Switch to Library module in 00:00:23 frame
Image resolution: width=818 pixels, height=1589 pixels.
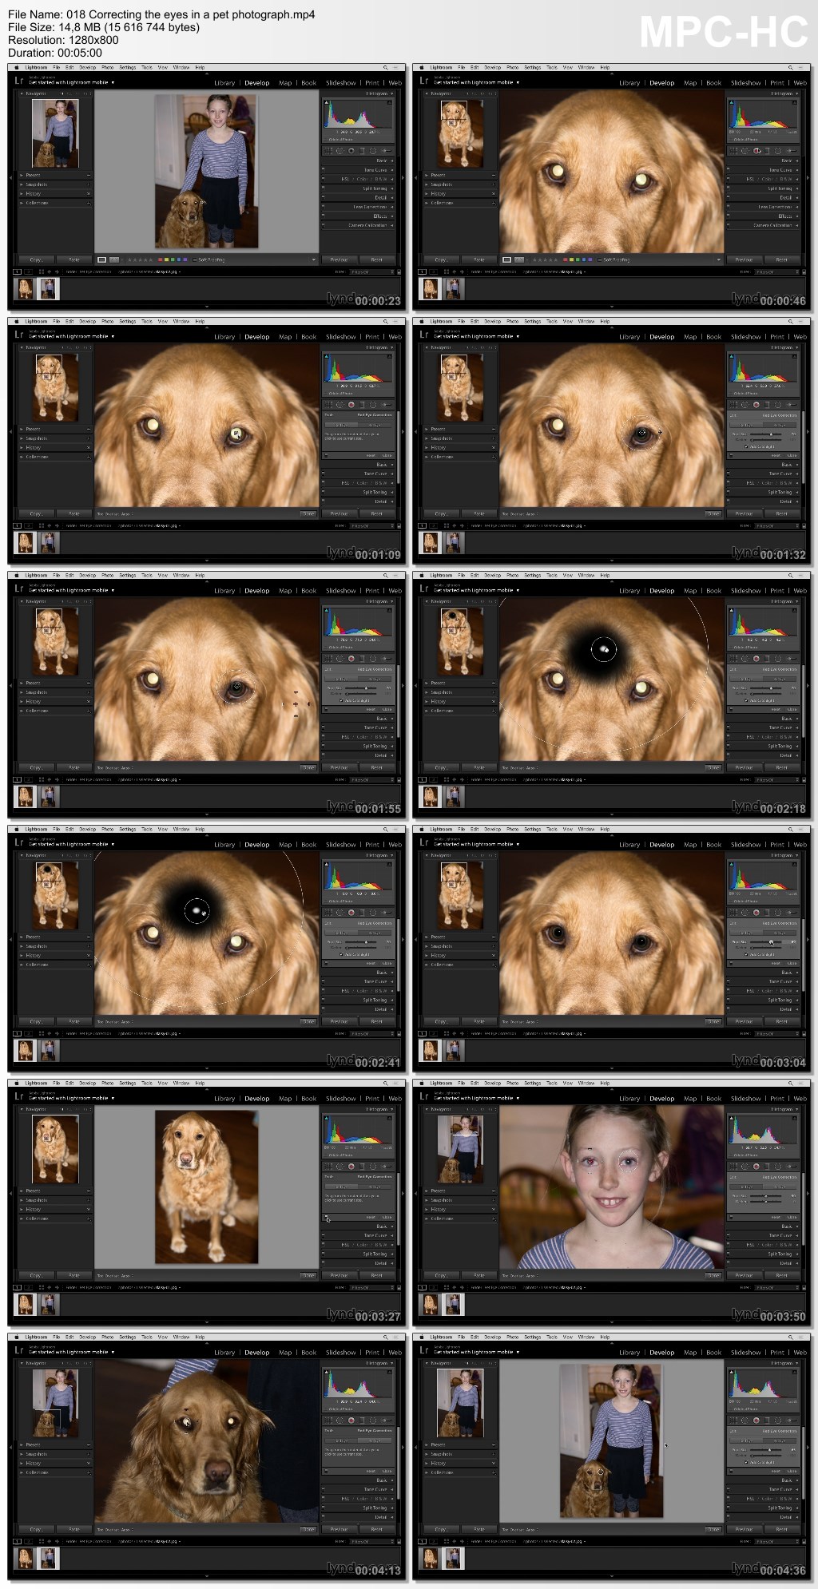tap(224, 82)
